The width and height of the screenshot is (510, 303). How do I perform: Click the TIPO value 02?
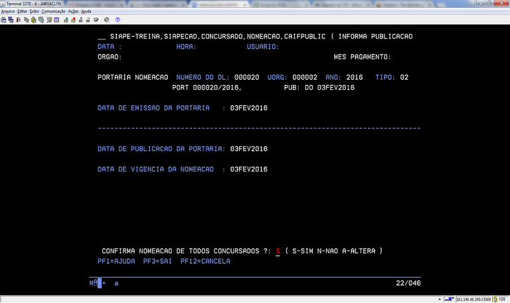point(404,78)
